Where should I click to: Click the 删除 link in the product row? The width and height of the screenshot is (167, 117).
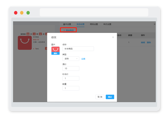(149, 42)
